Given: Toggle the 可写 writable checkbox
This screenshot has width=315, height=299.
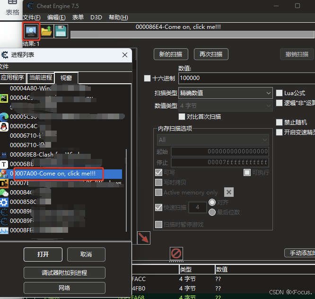Looking at the screenshot, I should tap(159, 172).
